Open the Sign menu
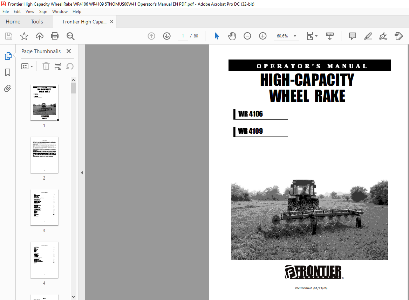Image resolution: width=409 pixels, height=300 pixels. pos(43,12)
